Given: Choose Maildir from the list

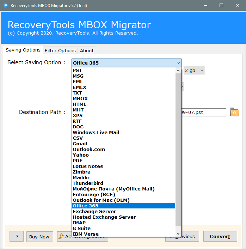Looking at the screenshot, I should point(123,177).
